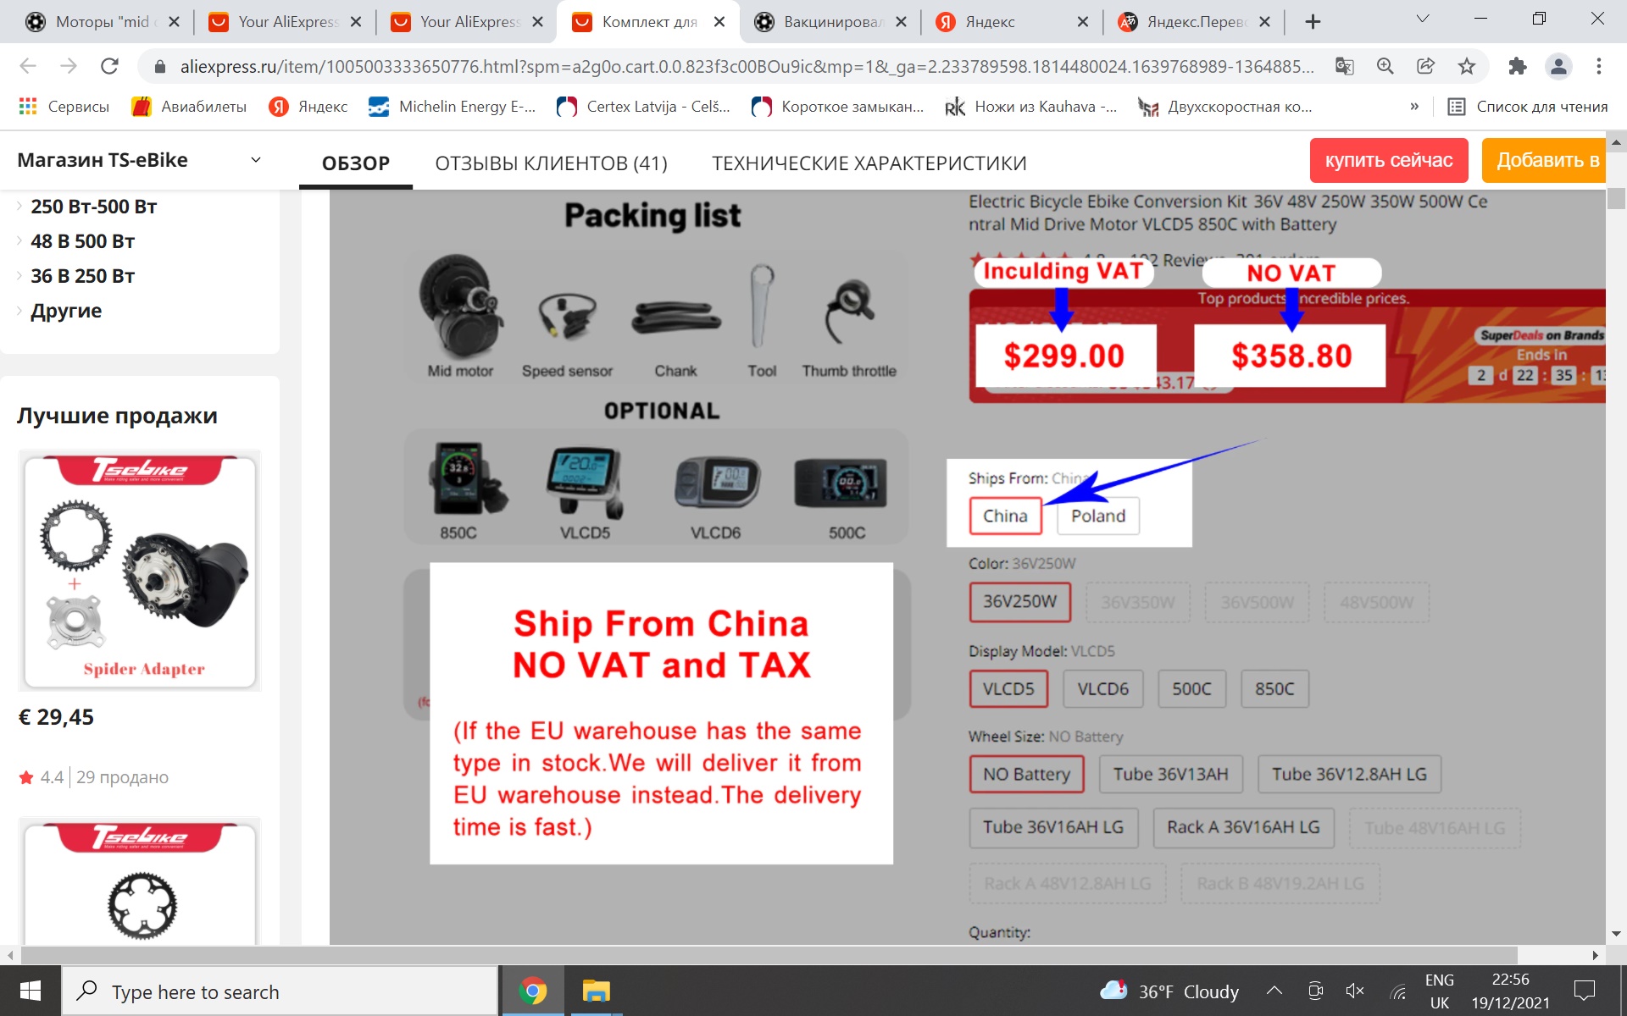Open the Сервисы apps grid shortcut
1627x1016 pixels.
pyautogui.click(x=64, y=106)
